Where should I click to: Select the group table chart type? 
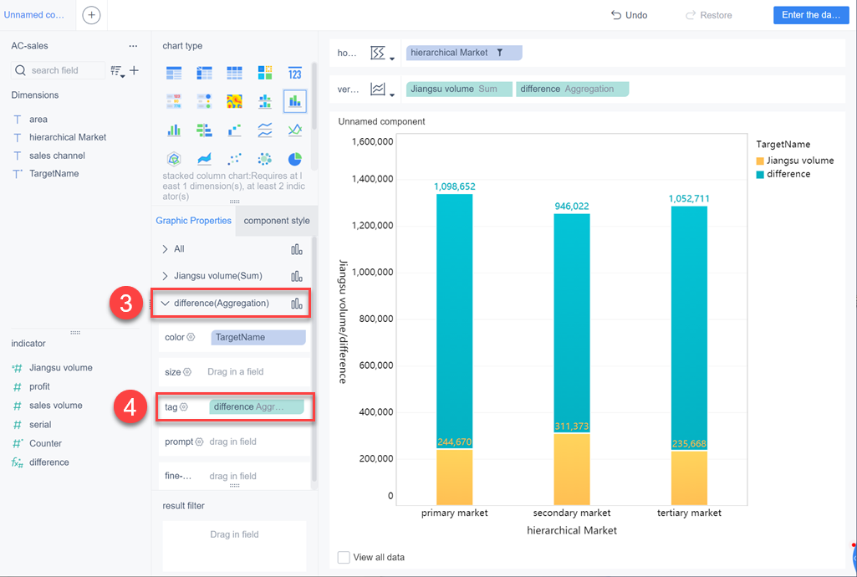coord(174,73)
